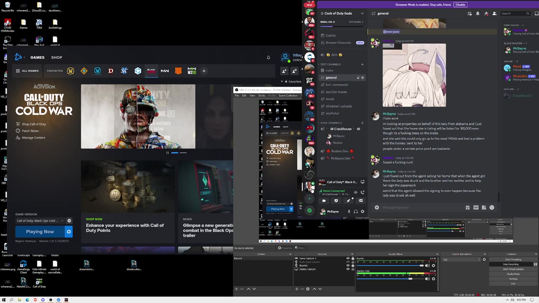Open Desktop Audio settings gear in mixer
This screenshot has width=539, height=303.
point(433,279)
